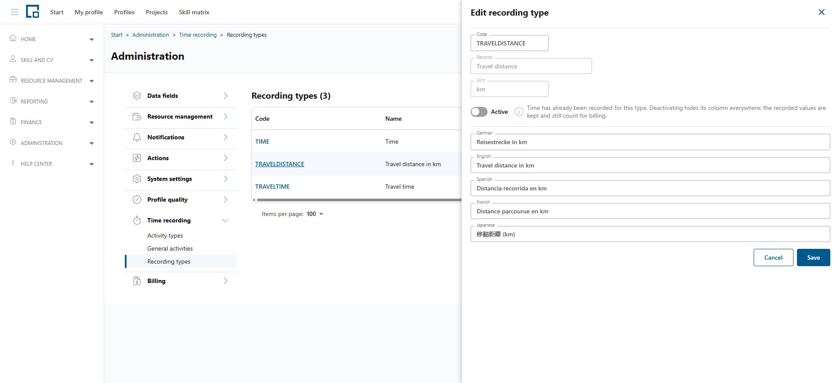Go to My profile in top menu
Screen dimensions: 839x383
pyautogui.click(x=89, y=12)
